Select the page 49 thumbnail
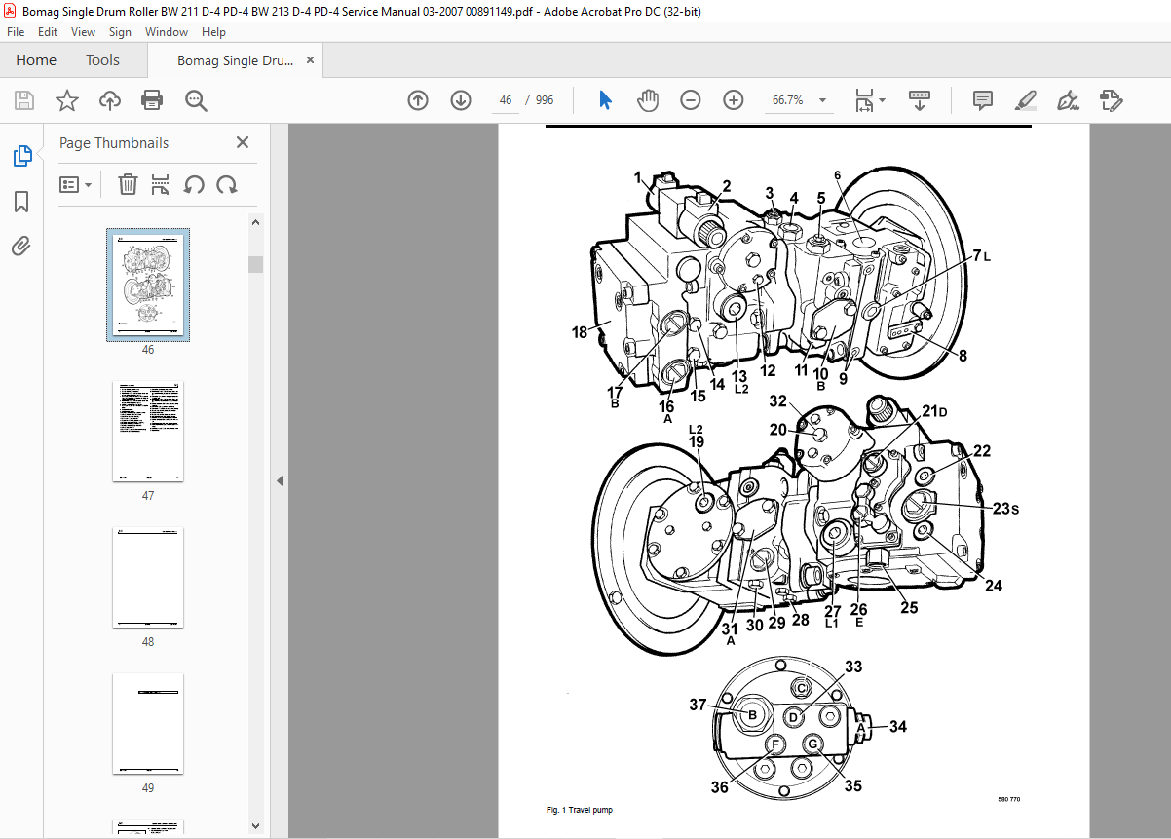This screenshot has height=839, width=1171. (148, 723)
